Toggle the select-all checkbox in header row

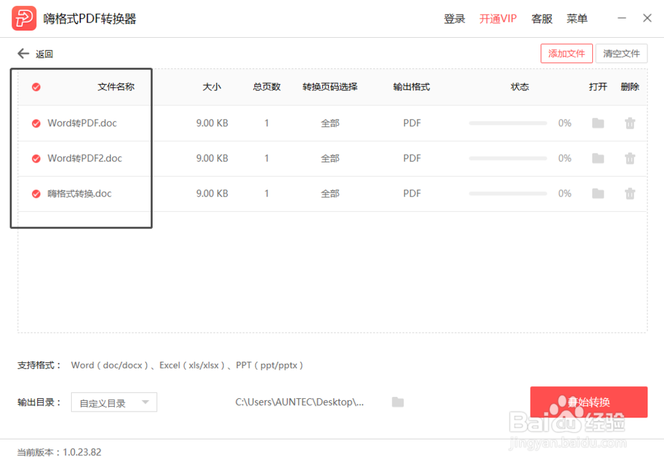pyautogui.click(x=36, y=86)
